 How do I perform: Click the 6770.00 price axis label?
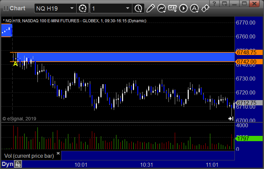(x=246, y=23)
